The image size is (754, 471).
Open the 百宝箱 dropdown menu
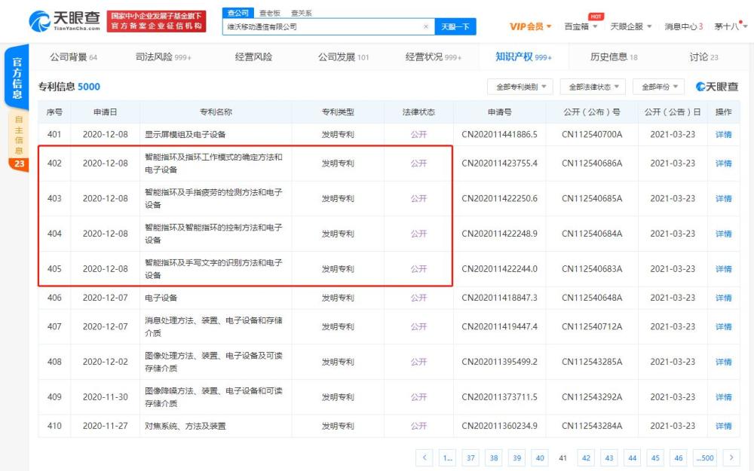(x=581, y=26)
